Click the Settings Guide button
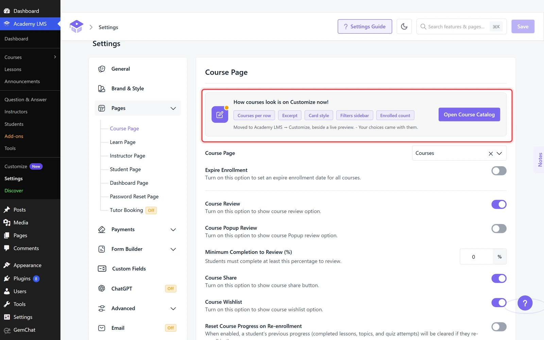 pyautogui.click(x=365, y=27)
